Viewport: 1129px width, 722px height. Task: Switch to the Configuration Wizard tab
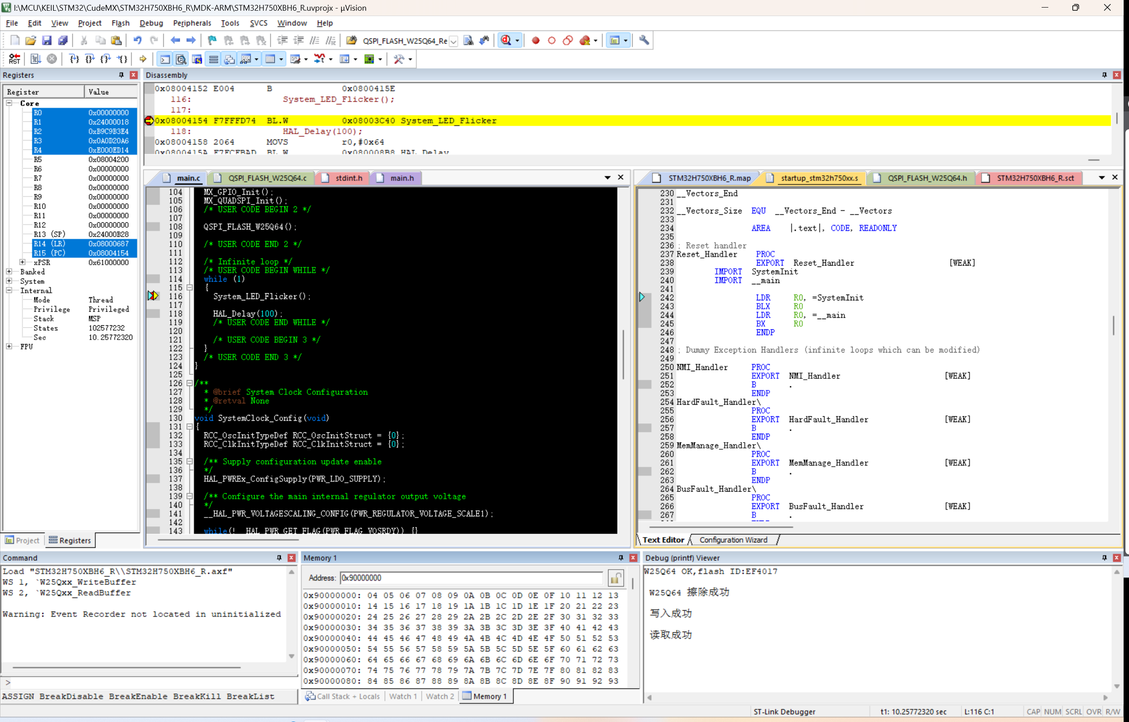[x=733, y=540]
